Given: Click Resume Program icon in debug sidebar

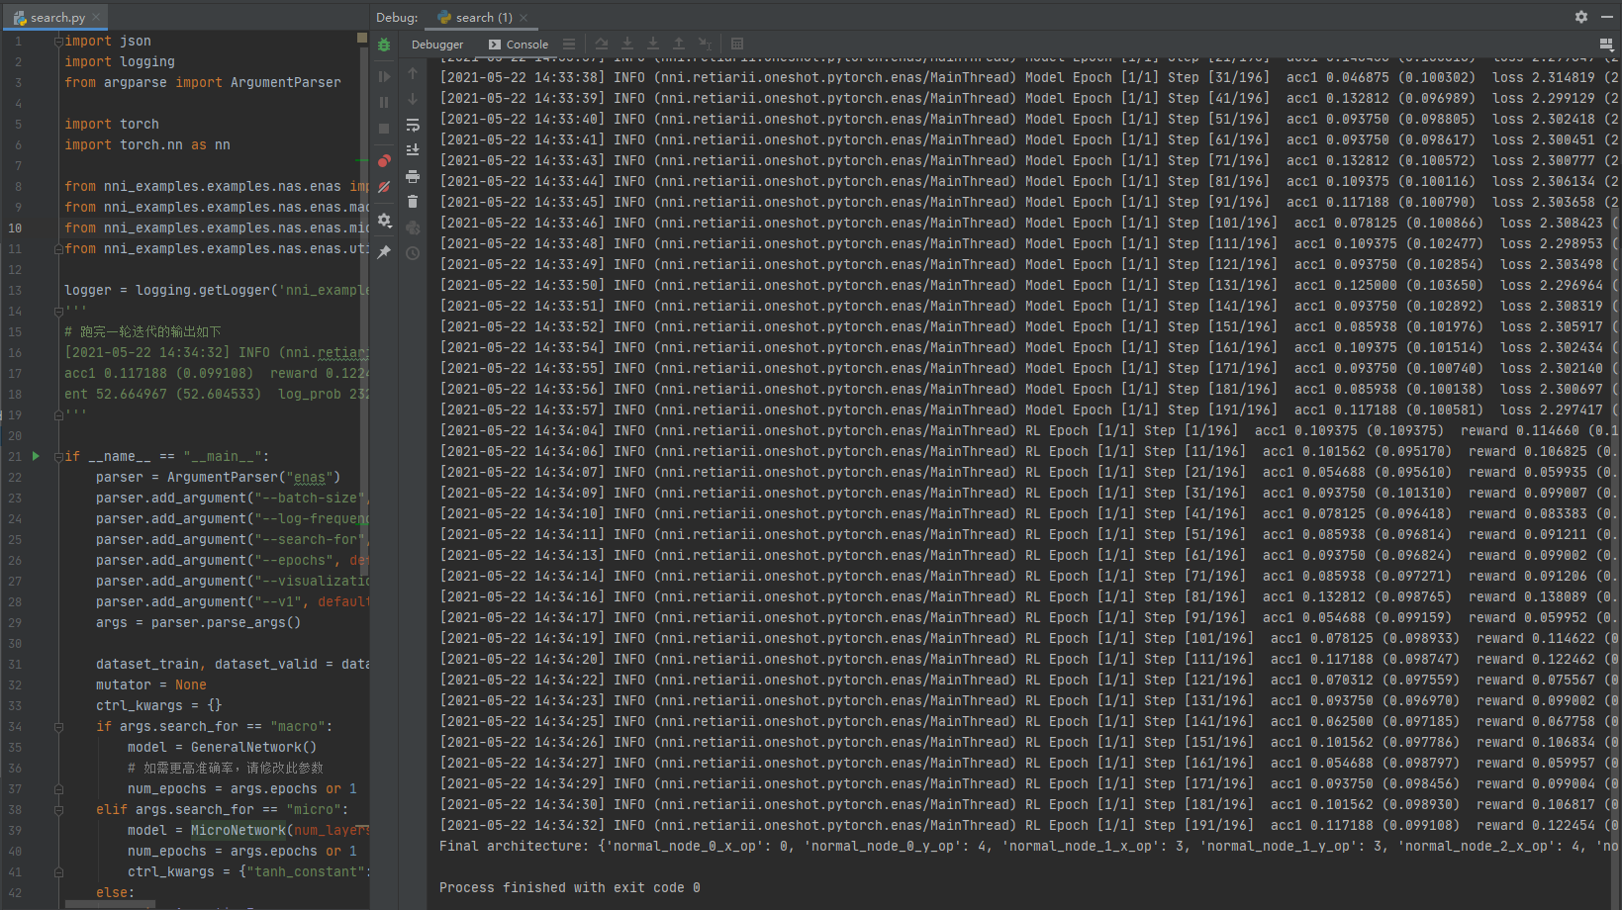Looking at the screenshot, I should pos(384,76).
